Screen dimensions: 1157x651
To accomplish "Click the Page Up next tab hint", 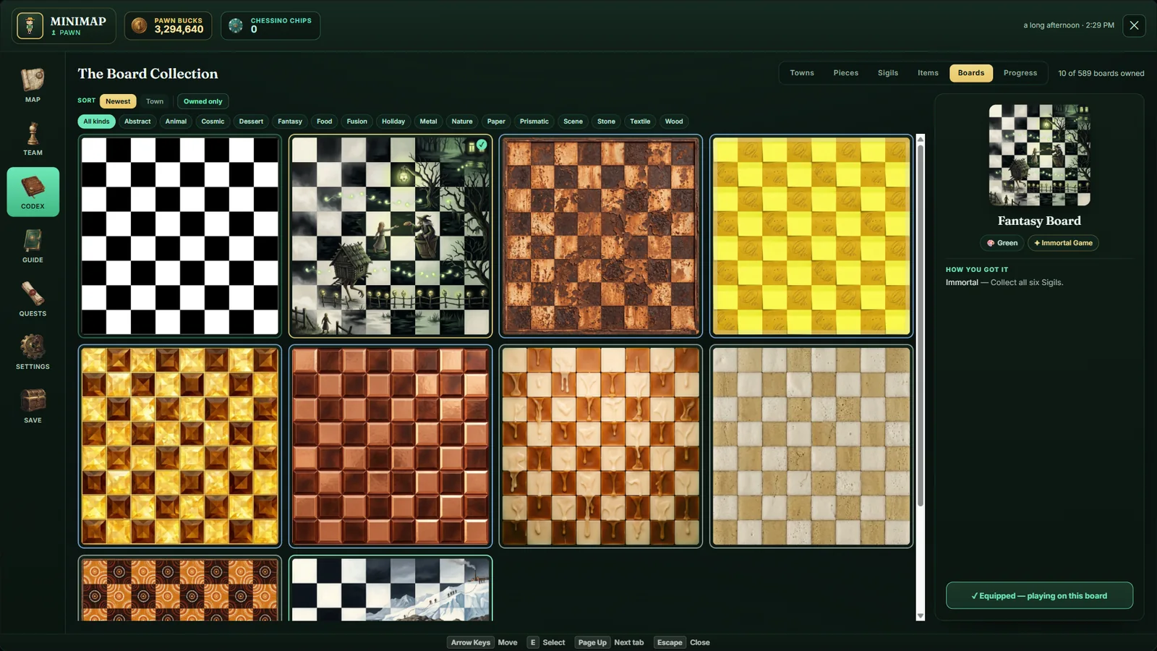I will click(x=610, y=642).
